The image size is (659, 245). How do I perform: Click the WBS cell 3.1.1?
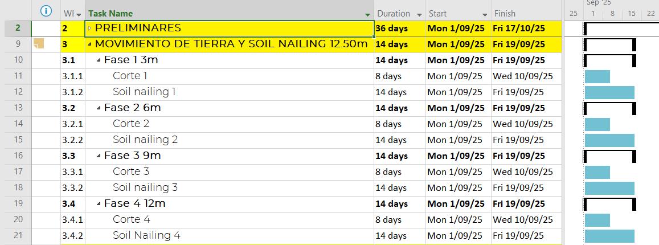[73, 76]
